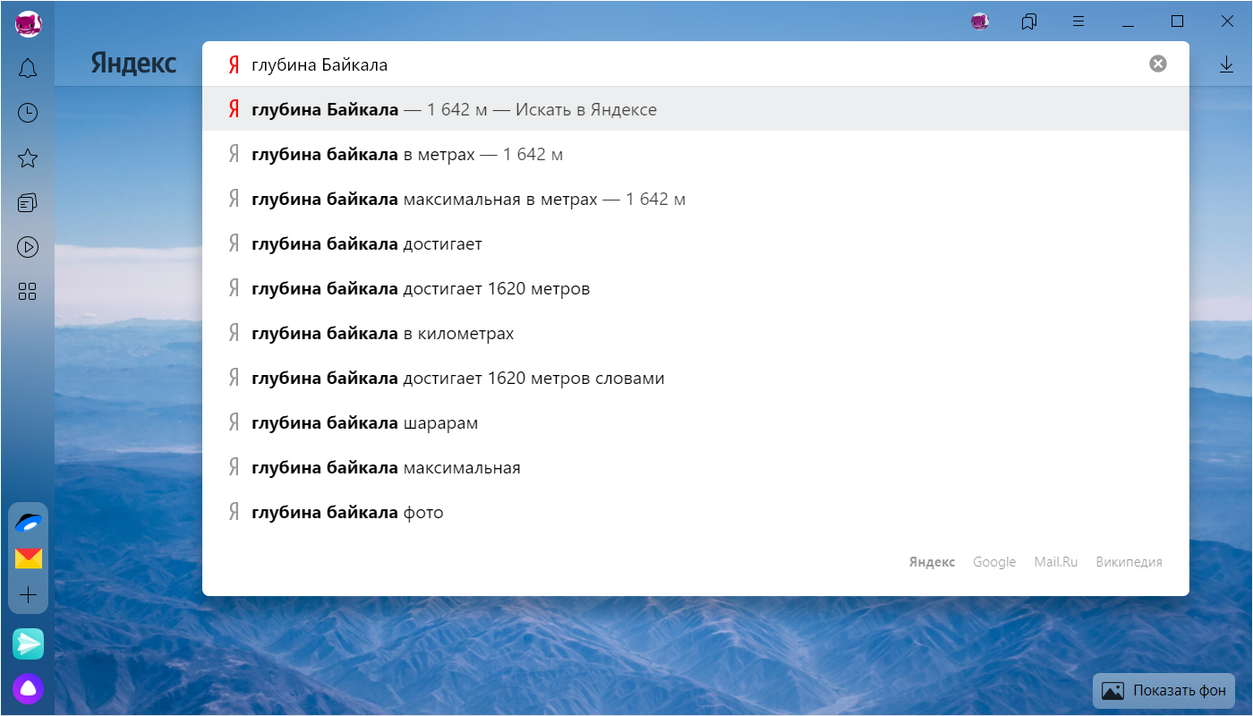
Task: Switch search engine to Яндекс
Action: tap(932, 562)
